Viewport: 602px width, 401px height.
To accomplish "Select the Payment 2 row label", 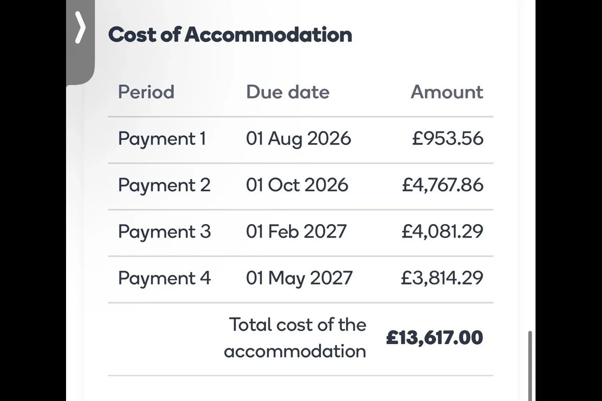I will point(164,185).
